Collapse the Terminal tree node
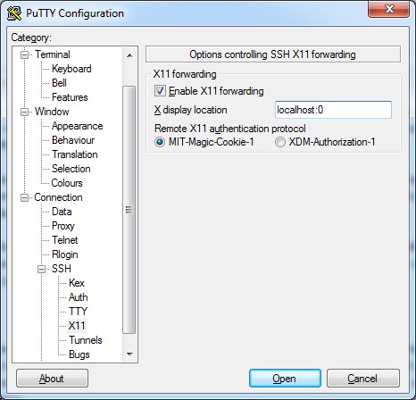 pyautogui.click(x=24, y=54)
